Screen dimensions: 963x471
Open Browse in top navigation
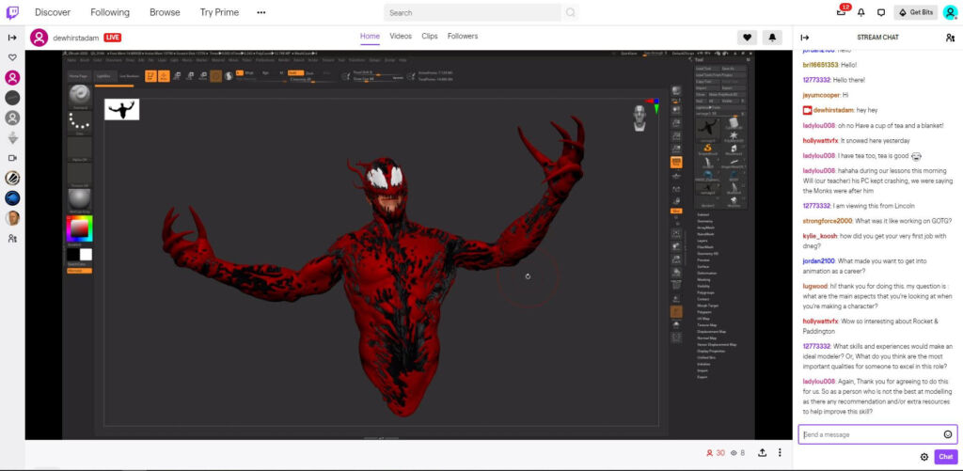click(x=166, y=12)
